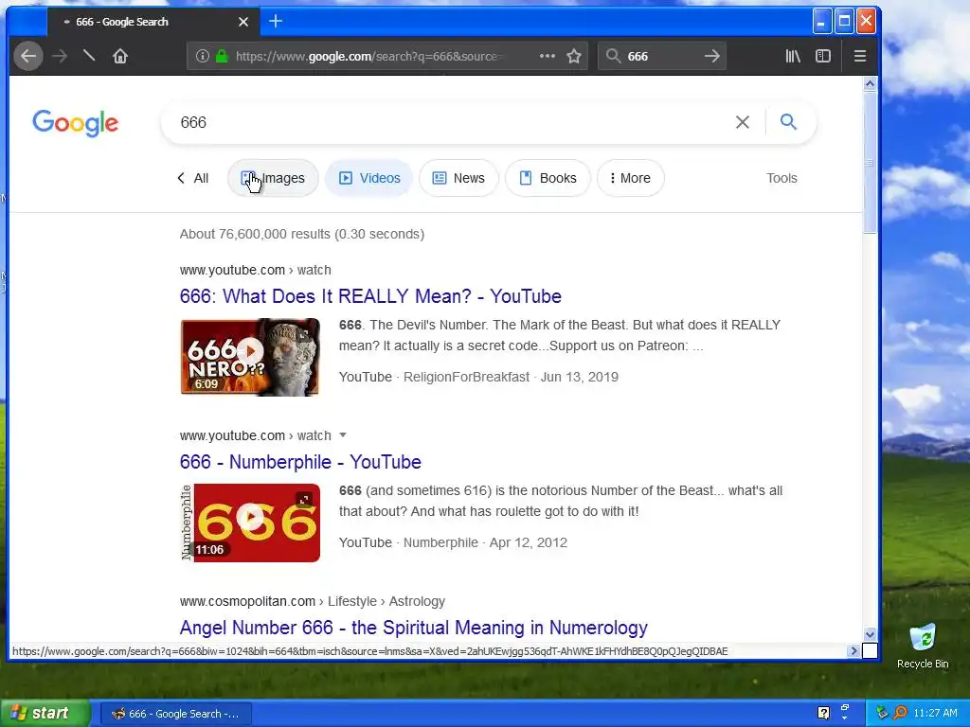Click the orange search tray icon
The height and width of the screenshot is (727, 970).
900,714
